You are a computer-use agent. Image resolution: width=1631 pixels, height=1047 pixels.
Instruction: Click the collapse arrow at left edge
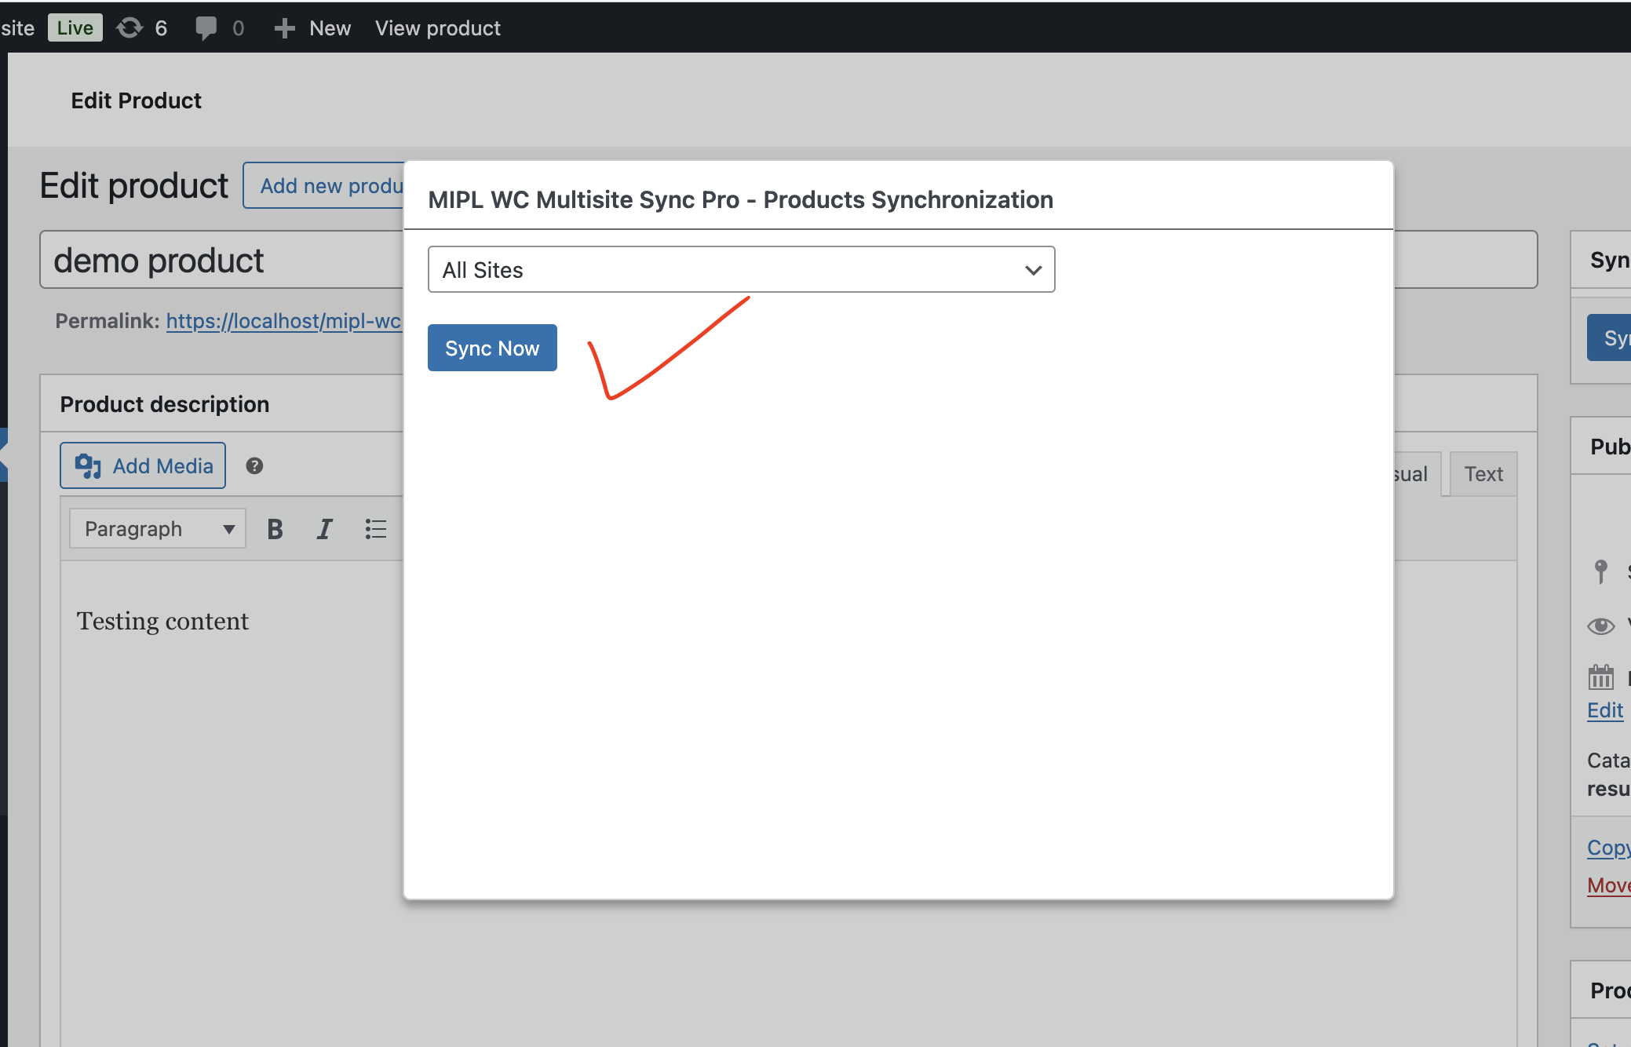[4, 454]
